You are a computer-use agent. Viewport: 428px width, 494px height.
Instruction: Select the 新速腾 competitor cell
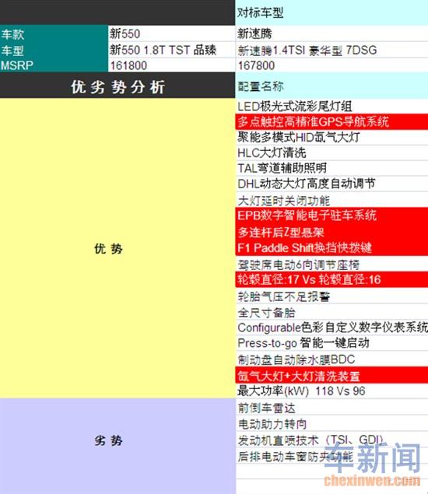pos(332,33)
